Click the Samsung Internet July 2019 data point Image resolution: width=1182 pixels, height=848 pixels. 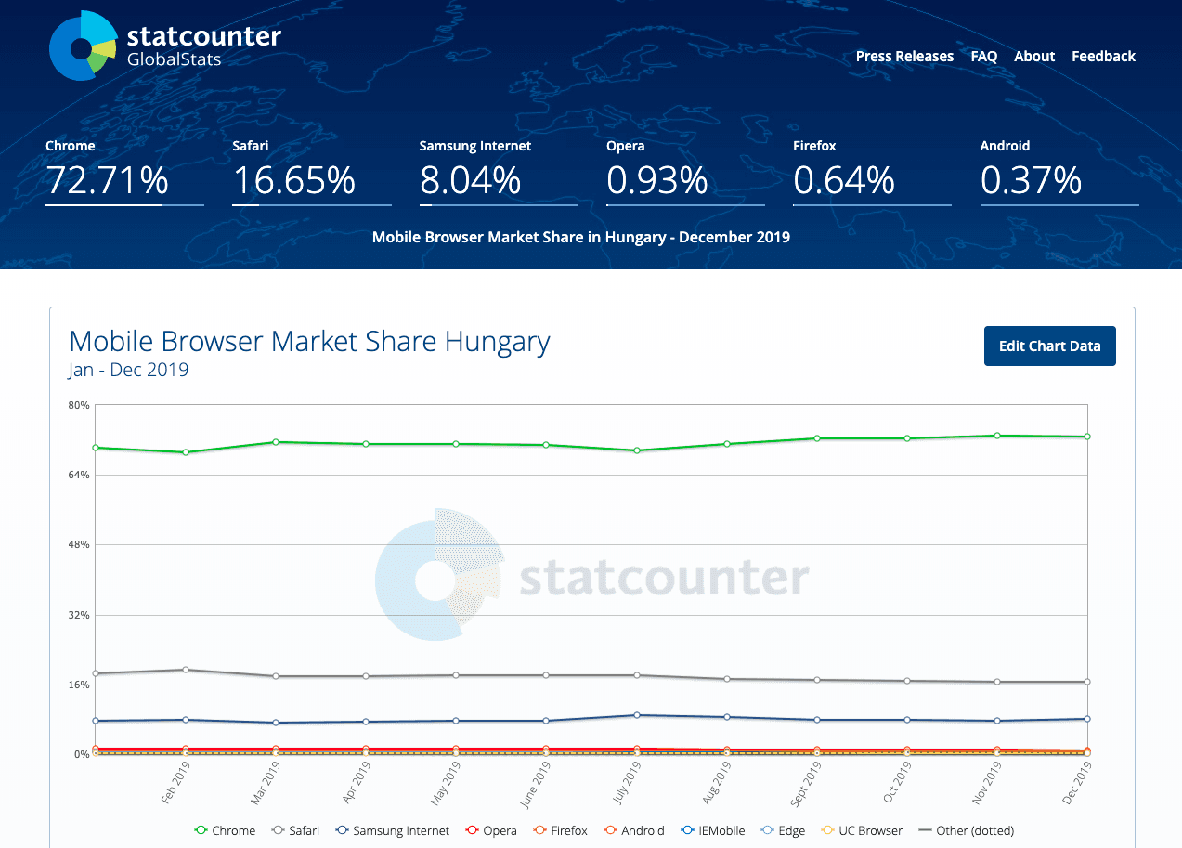click(636, 715)
